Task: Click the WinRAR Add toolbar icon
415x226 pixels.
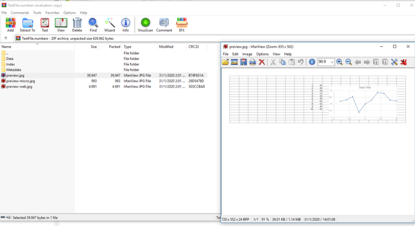Action: (x=10, y=25)
